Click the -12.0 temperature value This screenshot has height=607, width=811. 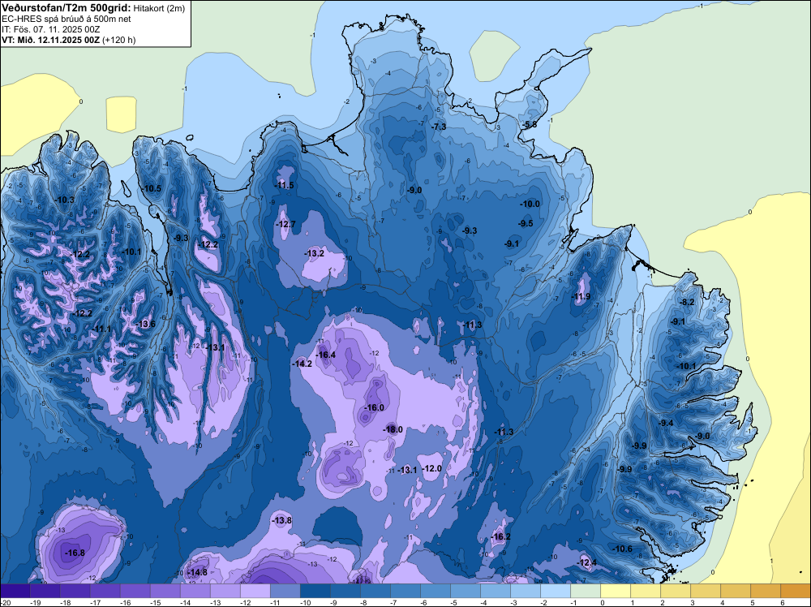click(x=432, y=468)
